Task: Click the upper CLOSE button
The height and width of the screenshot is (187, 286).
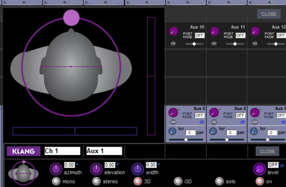Action: [x=269, y=14]
